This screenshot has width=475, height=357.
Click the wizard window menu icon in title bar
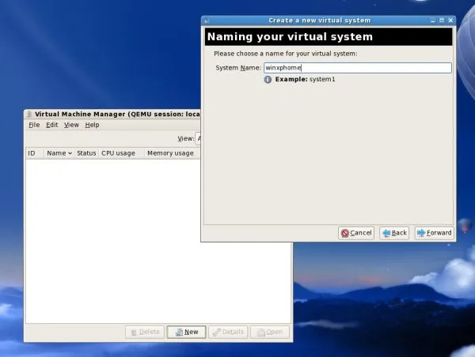click(207, 21)
